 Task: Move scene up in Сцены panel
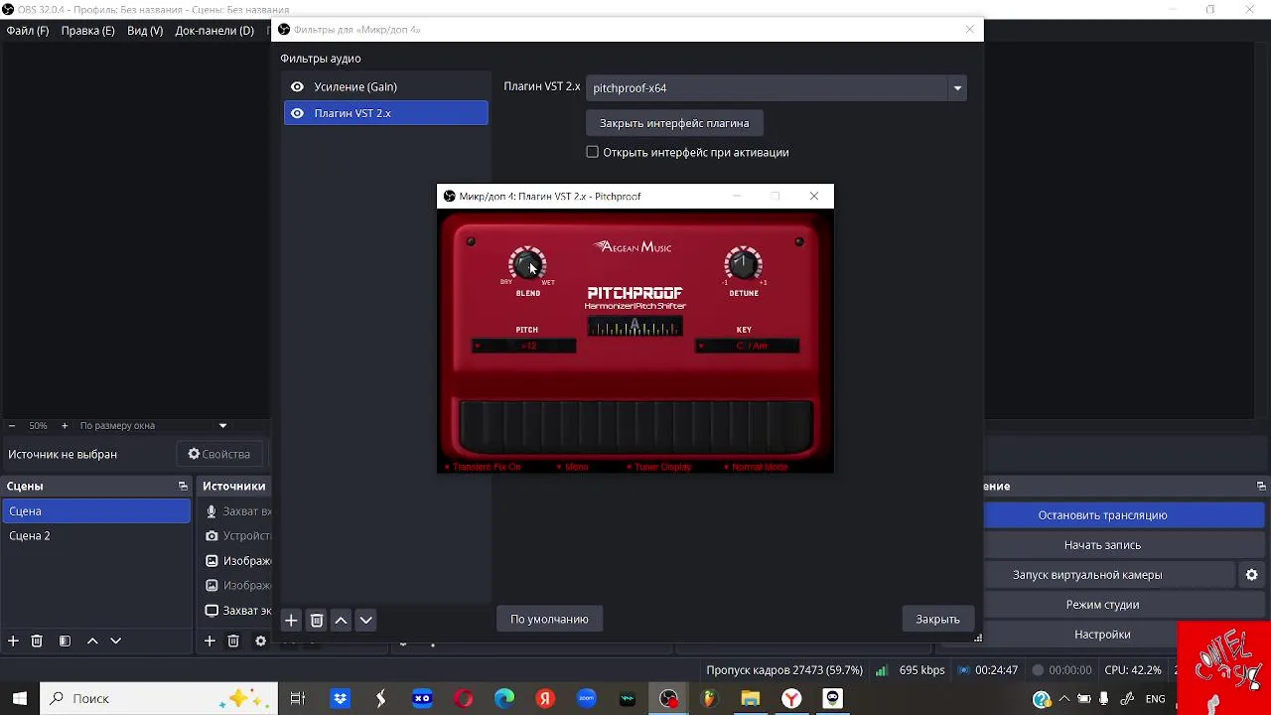pyautogui.click(x=92, y=642)
